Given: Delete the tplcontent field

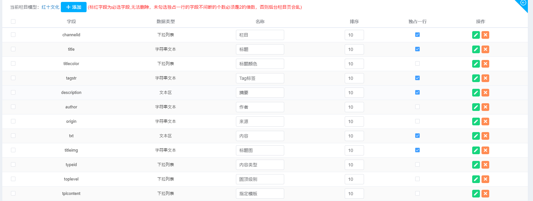Looking at the screenshot, I should pos(485,194).
